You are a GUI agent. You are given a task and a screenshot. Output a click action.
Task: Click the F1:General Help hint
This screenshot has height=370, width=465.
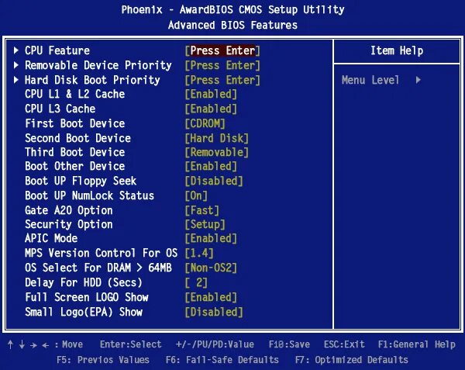click(417, 344)
